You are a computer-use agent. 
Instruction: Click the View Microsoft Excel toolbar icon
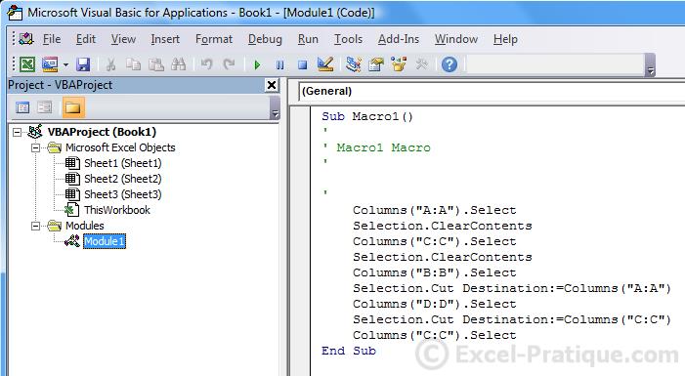click(x=27, y=64)
